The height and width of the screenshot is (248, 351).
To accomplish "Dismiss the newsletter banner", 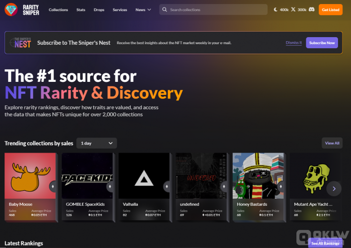I will pos(294,43).
